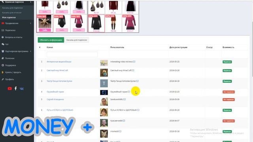The image size is (253, 142).
Task: Click the Канал column header
Action: click(50, 47)
